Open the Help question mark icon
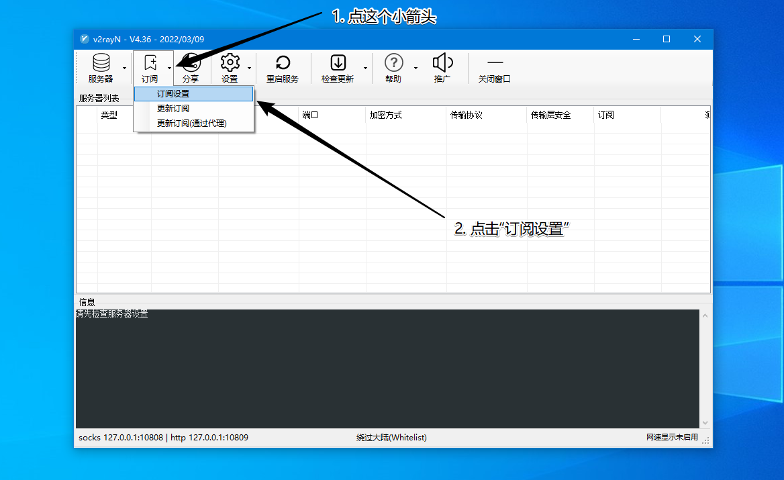This screenshot has height=480, width=784. tap(393, 63)
